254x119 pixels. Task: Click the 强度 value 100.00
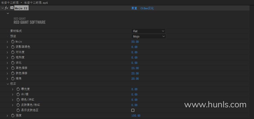click(136, 116)
